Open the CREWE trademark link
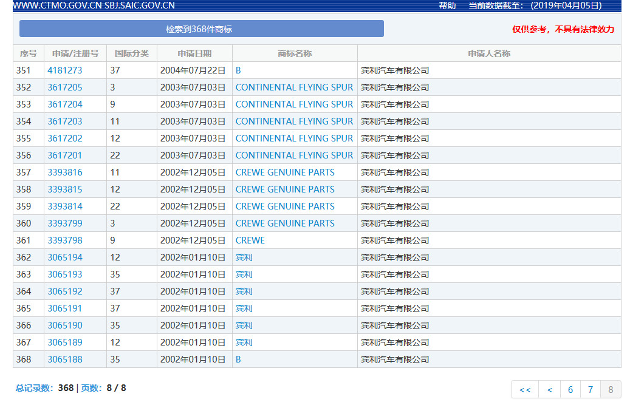Image resolution: width=630 pixels, height=405 pixels. pyautogui.click(x=250, y=240)
